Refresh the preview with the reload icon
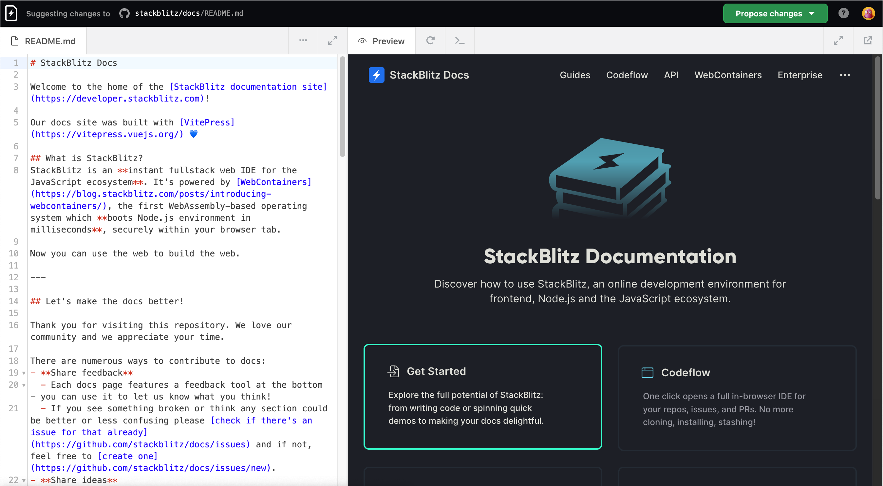 tap(430, 41)
